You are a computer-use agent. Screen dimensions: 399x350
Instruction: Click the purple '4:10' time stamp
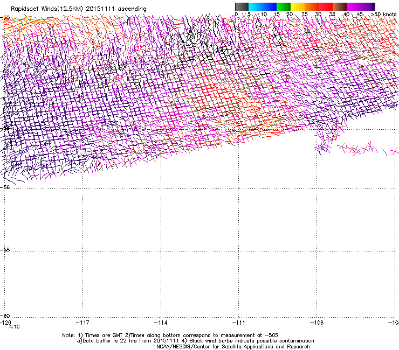click(x=14, y=327)
